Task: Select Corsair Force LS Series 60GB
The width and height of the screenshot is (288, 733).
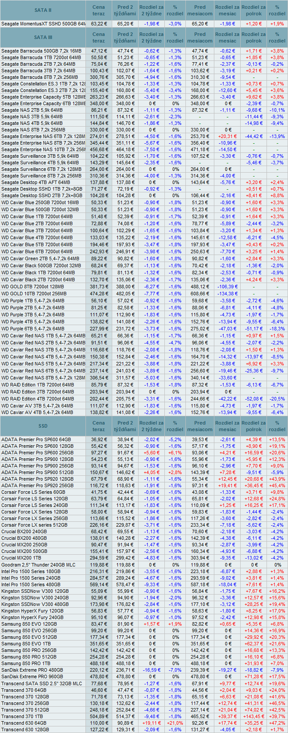Action: 33,492
